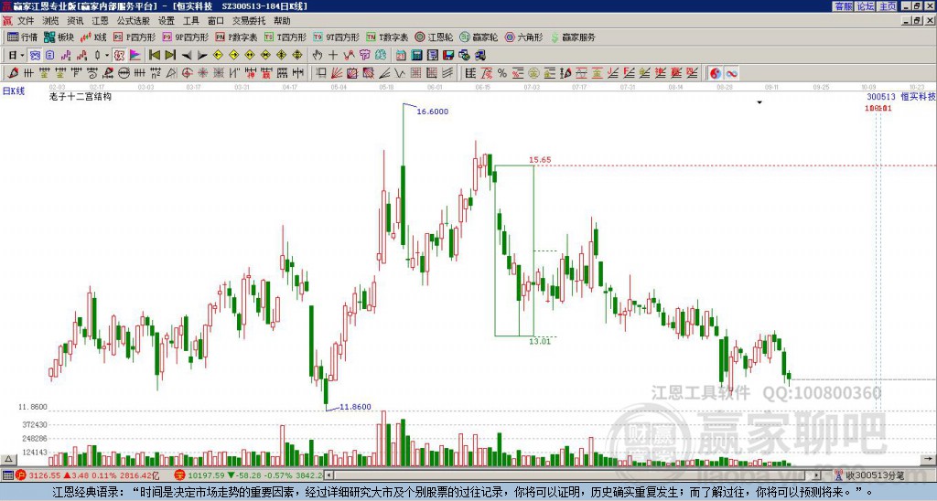Viewport: 937px width, 501px height.
Task: Open the 帮助 menu
Action: coord(282,21)
